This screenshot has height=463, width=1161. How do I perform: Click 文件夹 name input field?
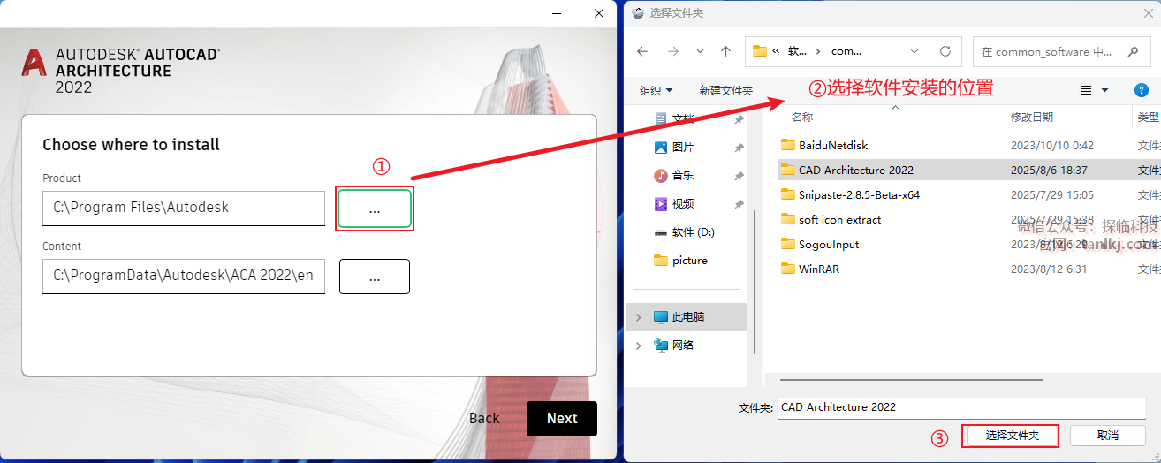click(x=962, y=407)
